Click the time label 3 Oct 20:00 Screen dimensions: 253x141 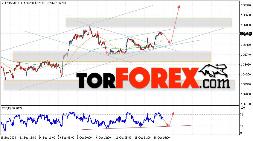pyautogui.click(x=84, y=138)
